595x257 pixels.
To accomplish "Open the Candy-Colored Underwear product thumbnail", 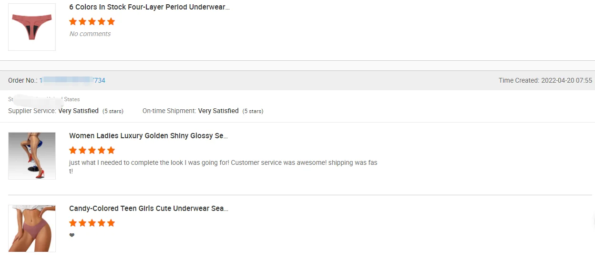I will 32,228.
